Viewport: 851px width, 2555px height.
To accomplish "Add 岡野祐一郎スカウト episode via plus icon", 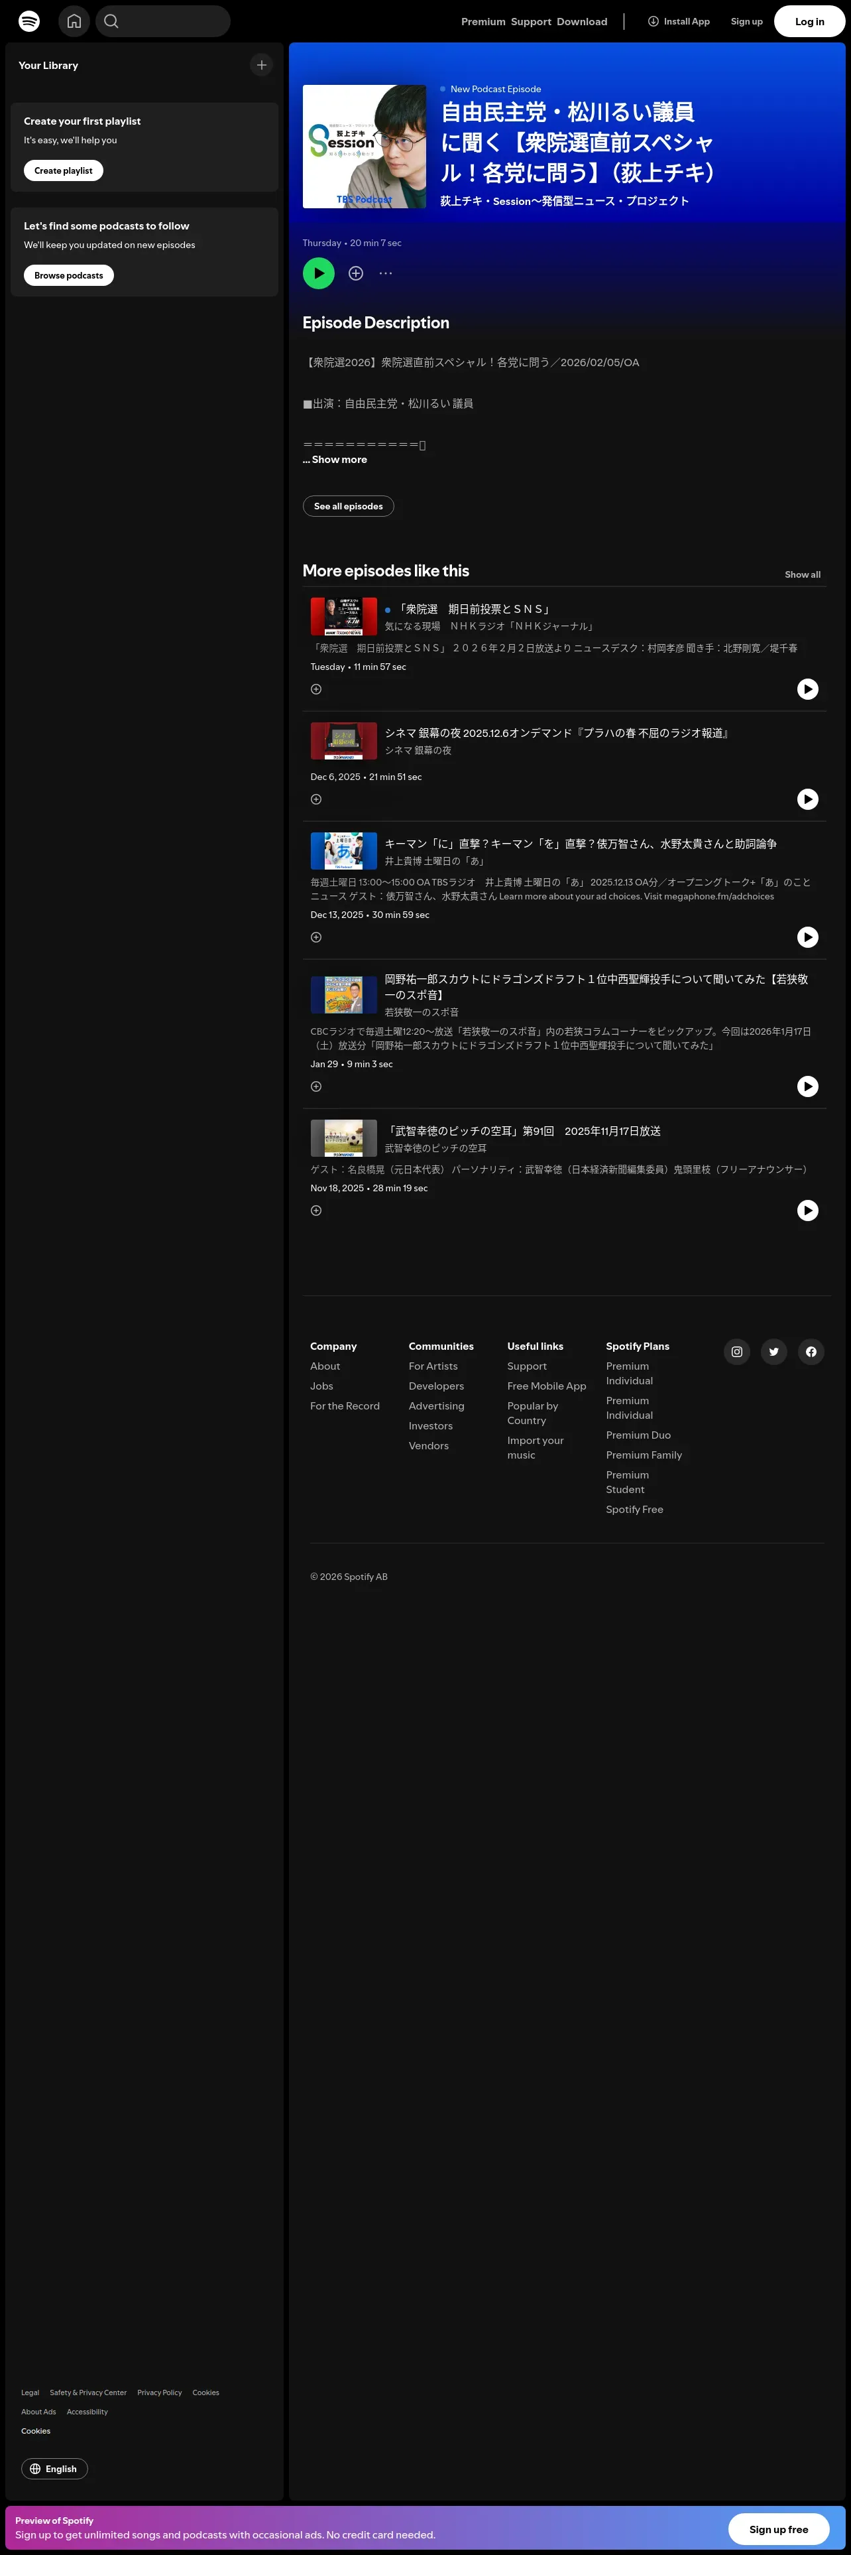I will [316, 1087].
